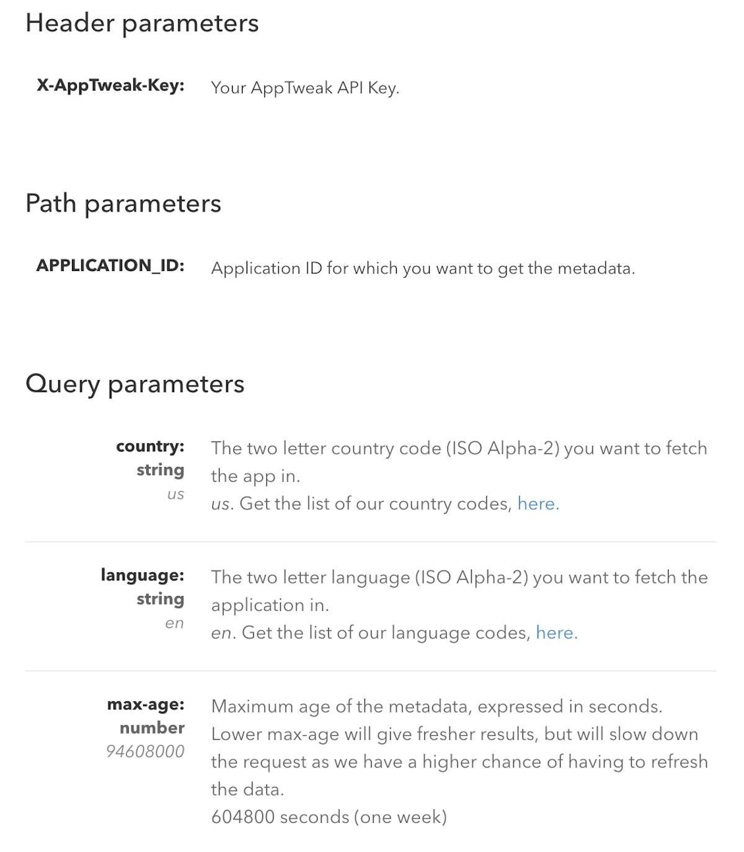
Task: Click 'Maximum age of the metadata' description line
Action: point(436,706)
